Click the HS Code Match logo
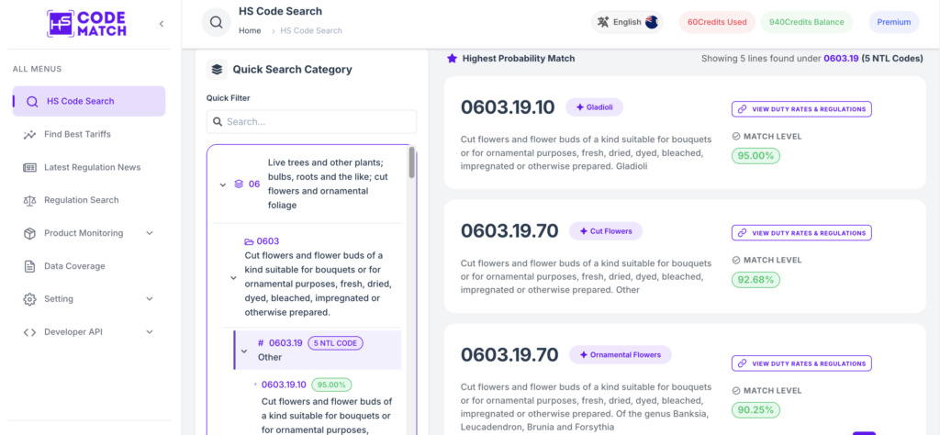The width and height of the screenshot is (940, 435). click(86, 24)
